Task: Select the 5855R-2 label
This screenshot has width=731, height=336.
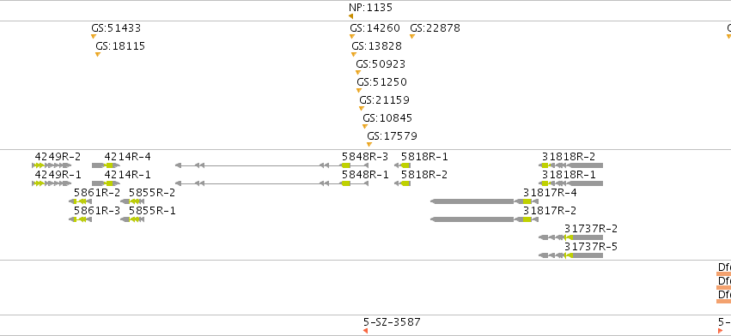Action: (x=152, y=193)
